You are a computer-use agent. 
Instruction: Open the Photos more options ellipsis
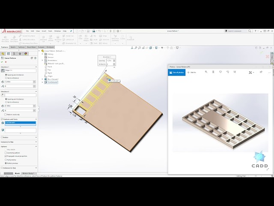click(269, 73)
